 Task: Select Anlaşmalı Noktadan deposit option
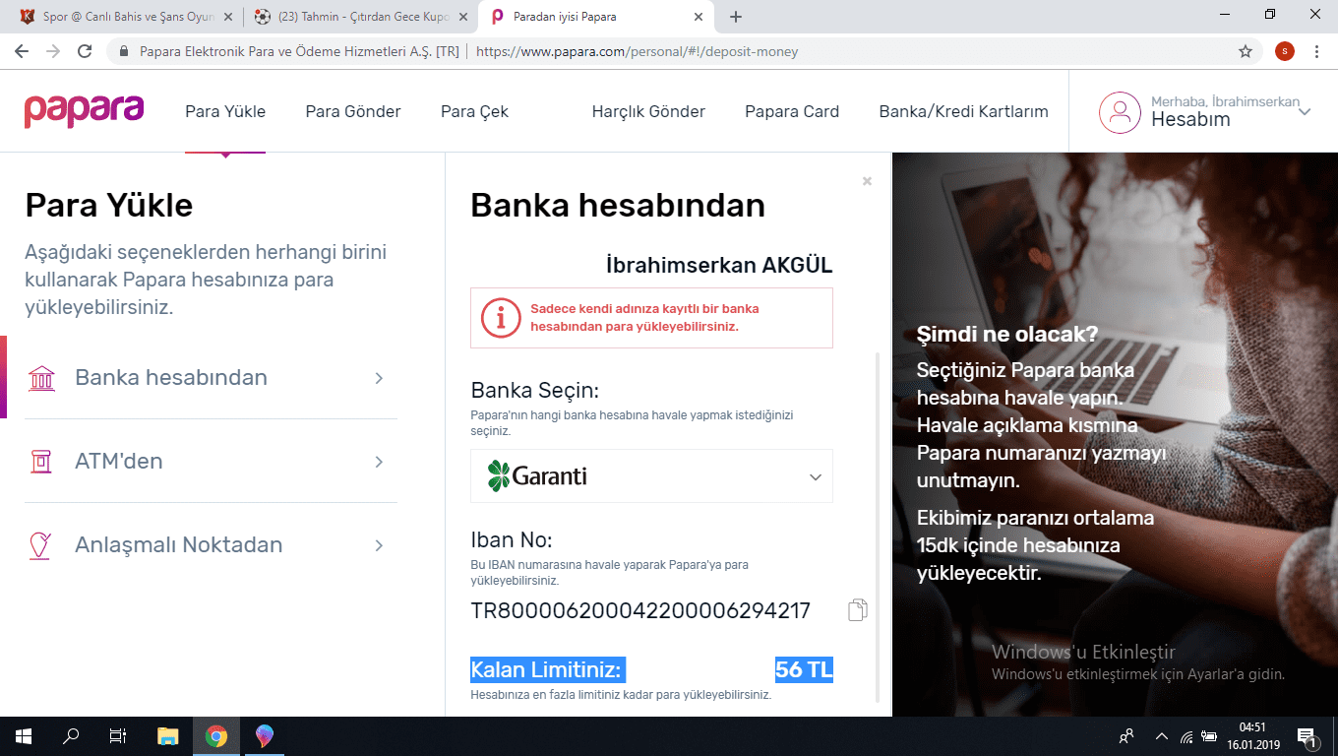211,545
